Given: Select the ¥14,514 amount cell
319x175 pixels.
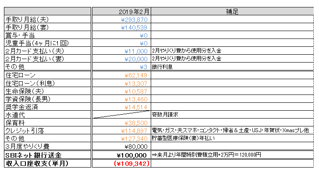Looking at the screenshot, I should (x=121, y=107).
